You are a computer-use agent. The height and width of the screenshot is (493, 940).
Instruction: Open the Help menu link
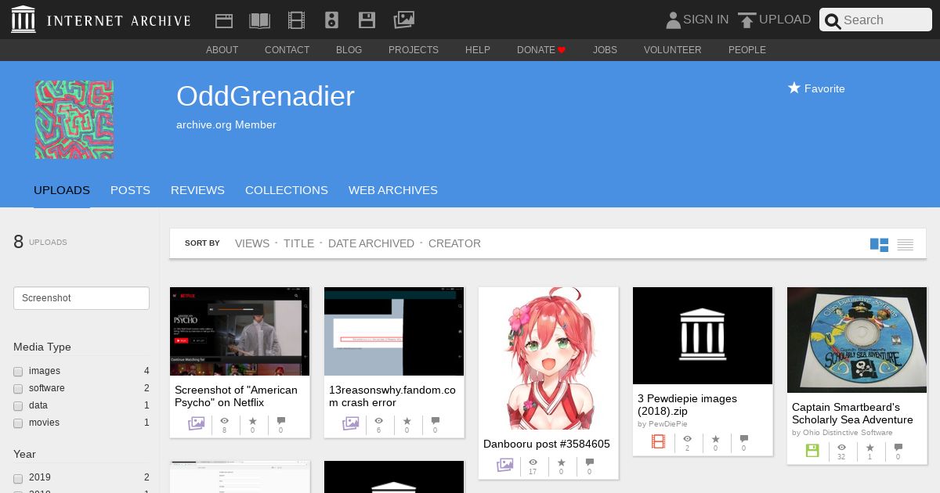click(478, 50)
